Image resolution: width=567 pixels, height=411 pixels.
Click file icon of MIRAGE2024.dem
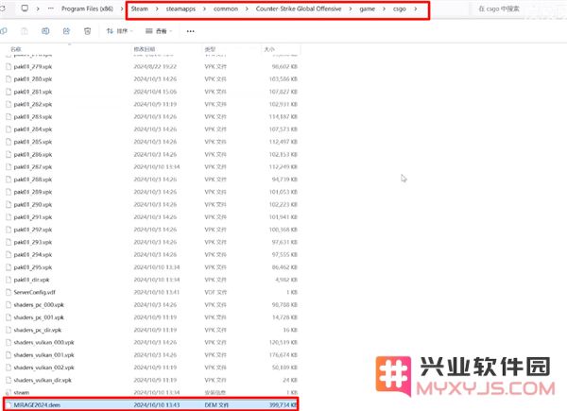coord(9,404)
